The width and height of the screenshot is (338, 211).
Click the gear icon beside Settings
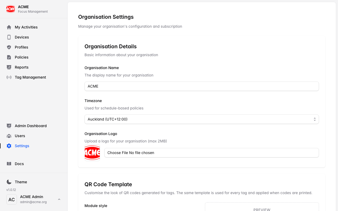pos(9,146)
